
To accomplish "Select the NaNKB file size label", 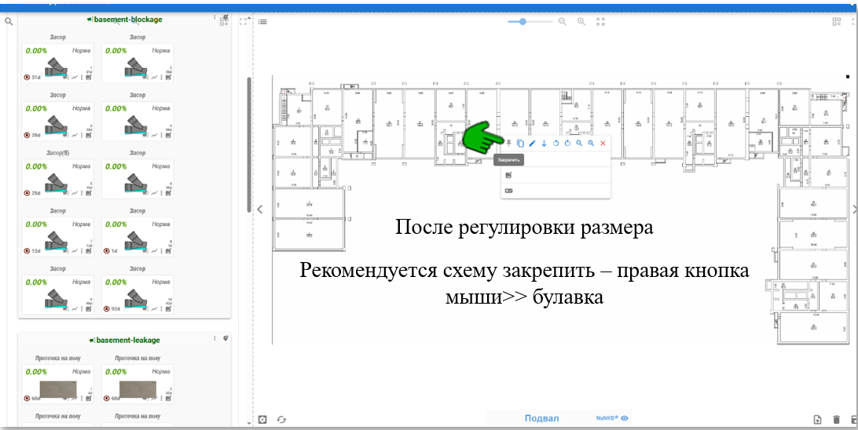I will pos(607,418).
